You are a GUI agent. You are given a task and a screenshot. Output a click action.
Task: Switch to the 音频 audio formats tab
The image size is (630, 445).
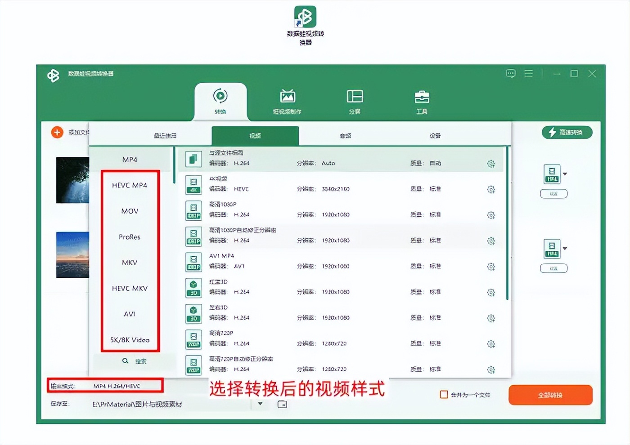pos(345,135)
